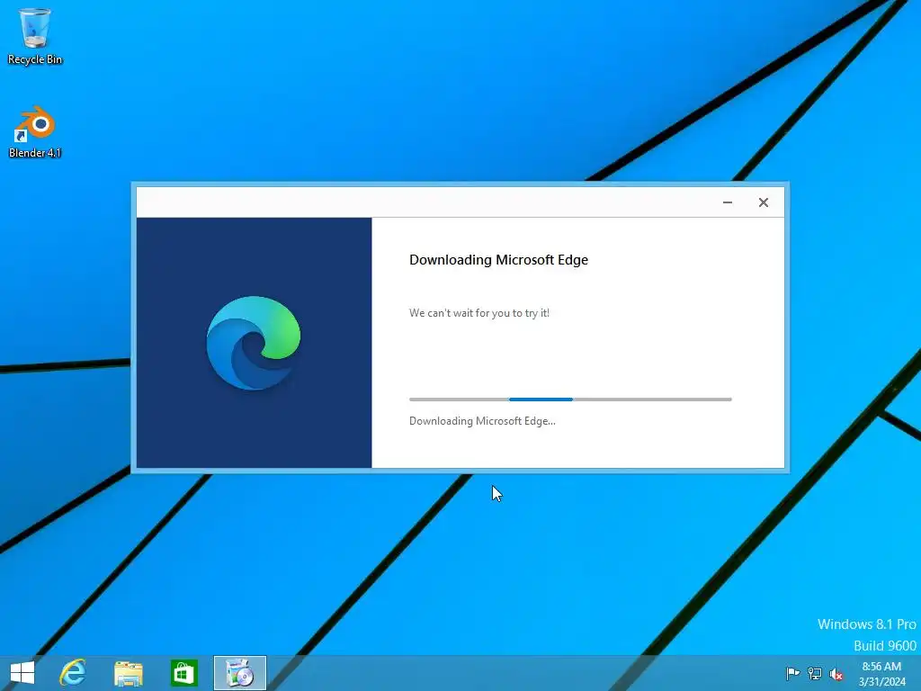Click the muted volume tray icon

point(836,673)
